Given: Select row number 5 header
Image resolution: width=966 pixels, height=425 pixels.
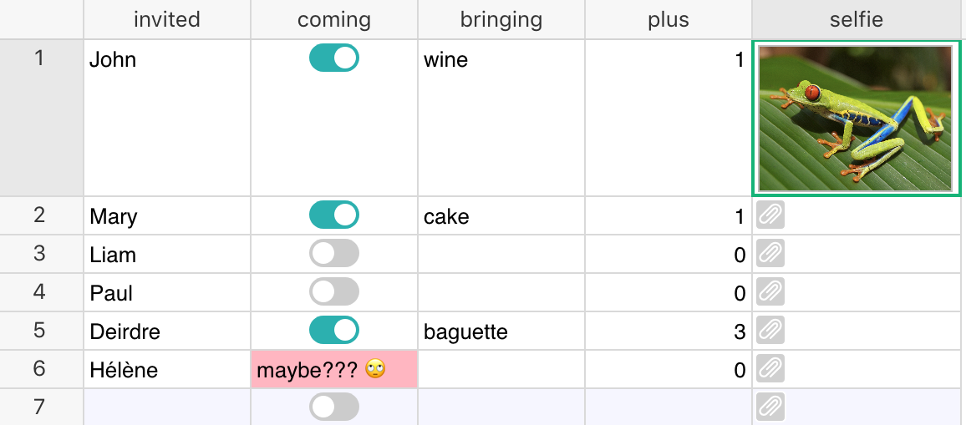Looking at the screenshot, I should (40, 331).
